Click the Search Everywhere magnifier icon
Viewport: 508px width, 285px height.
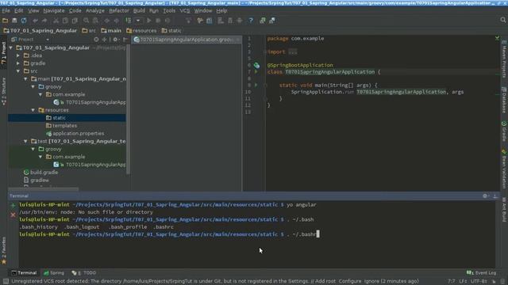(502, 20)
